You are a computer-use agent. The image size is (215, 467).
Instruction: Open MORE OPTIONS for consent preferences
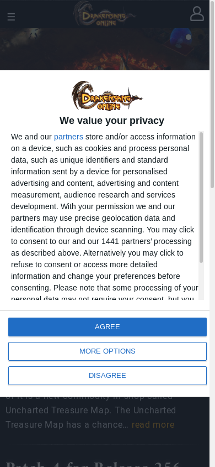pyautogui.click(x=108, y=351)
